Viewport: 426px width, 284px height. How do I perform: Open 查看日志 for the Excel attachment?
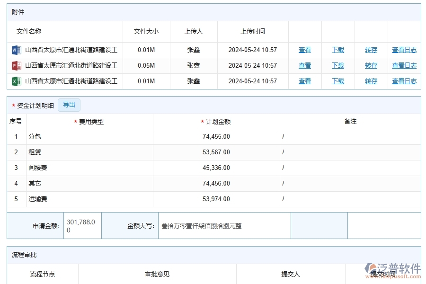point(404,81)
